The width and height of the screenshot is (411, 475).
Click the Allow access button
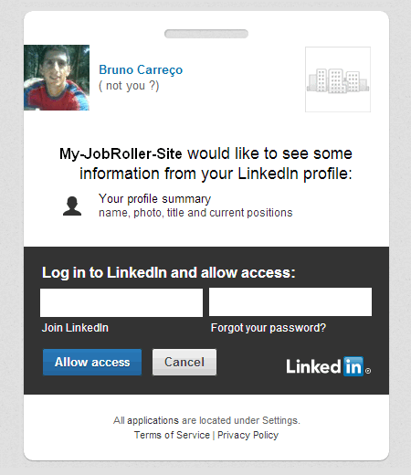click(92, 363)
